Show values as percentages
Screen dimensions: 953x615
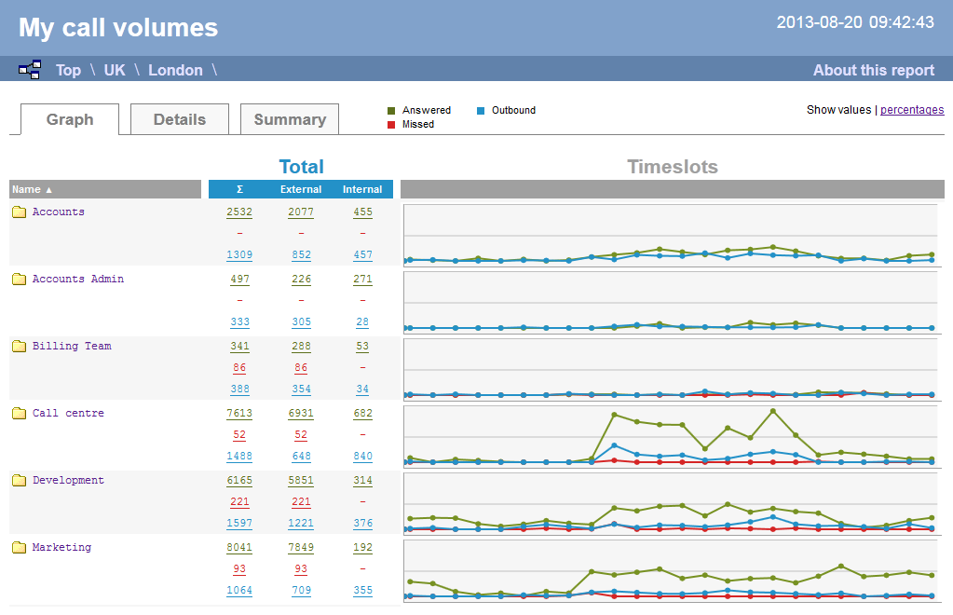click(911, 110)
